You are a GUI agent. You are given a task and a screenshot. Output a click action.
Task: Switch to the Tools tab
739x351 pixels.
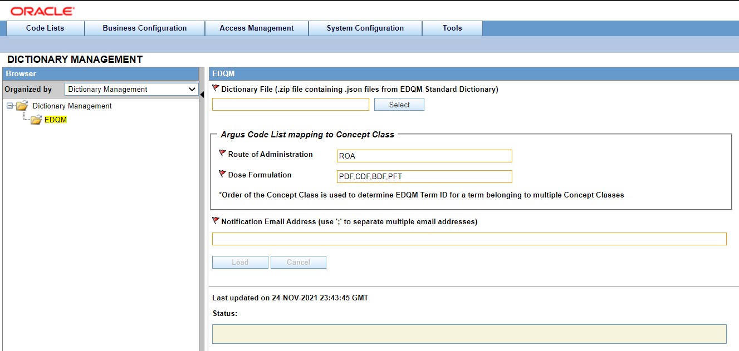tap(452, 28)
